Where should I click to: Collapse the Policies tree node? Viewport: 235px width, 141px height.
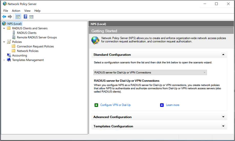(4, 42)
